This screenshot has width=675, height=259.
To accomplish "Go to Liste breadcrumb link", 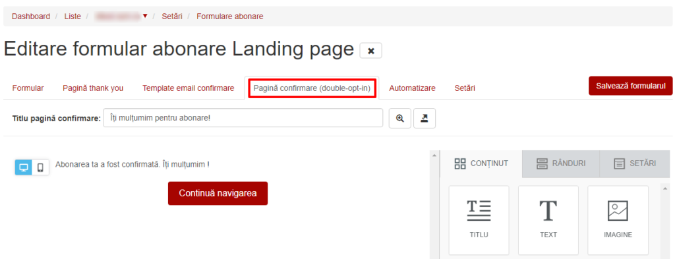I will coord(73,16).
